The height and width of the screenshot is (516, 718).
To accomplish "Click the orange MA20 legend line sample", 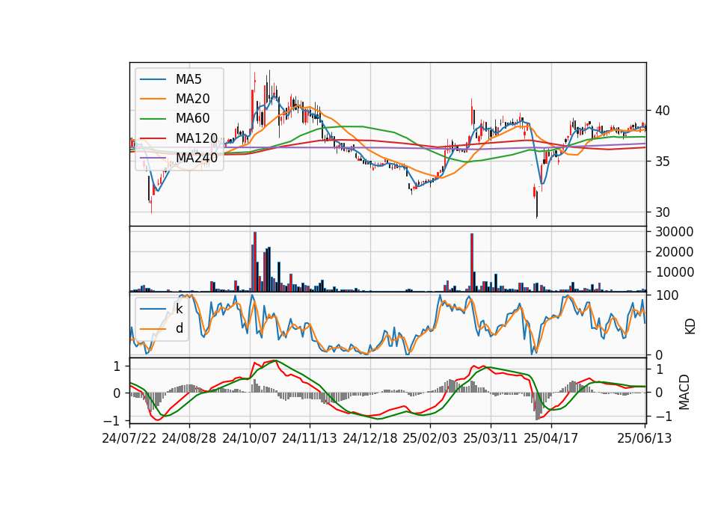I will (153, 99).
